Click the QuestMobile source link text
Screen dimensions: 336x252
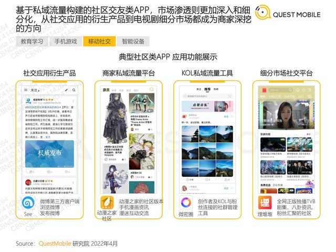pos(55,244)
